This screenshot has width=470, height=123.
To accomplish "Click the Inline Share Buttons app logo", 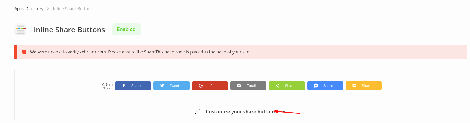I will click(x=20, y=29).
